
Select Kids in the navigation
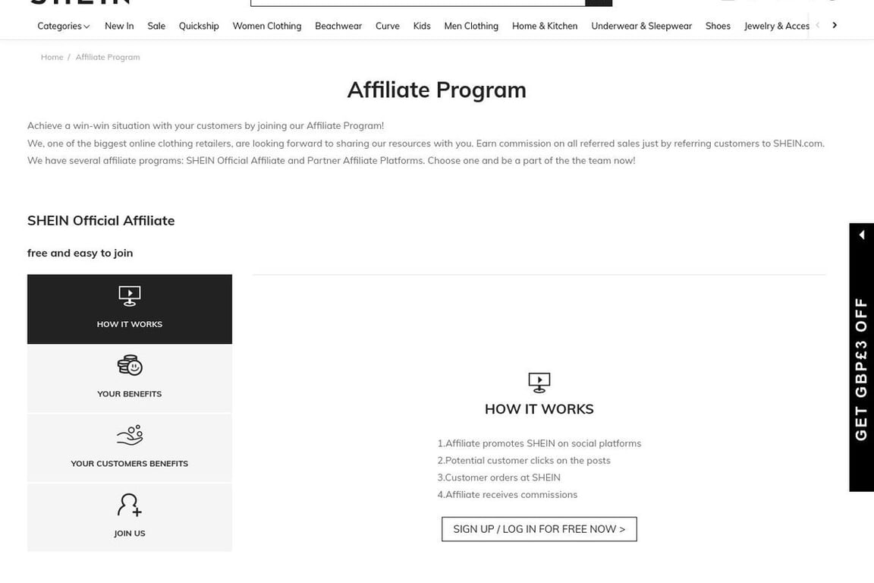(422, 27)
